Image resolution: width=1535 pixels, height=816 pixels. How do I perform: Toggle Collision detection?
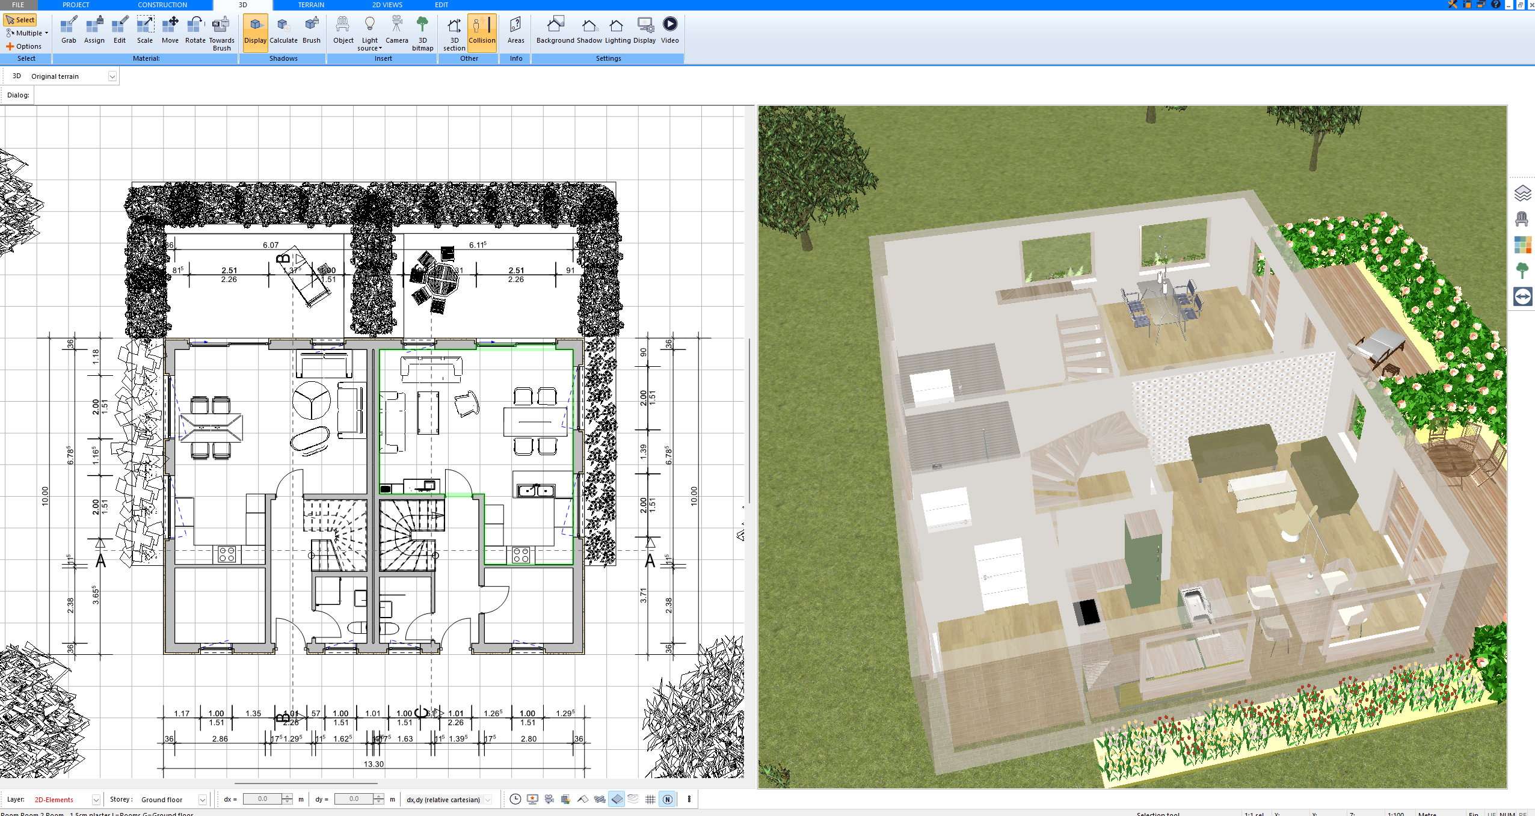[x=482, y=32]
